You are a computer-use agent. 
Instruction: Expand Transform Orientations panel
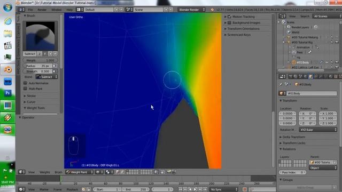click(244, 29)
